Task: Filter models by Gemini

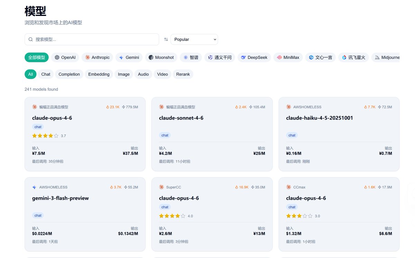Action: [129, 57]
